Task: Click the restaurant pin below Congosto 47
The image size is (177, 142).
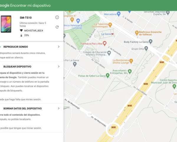Action: coord(72,20)
